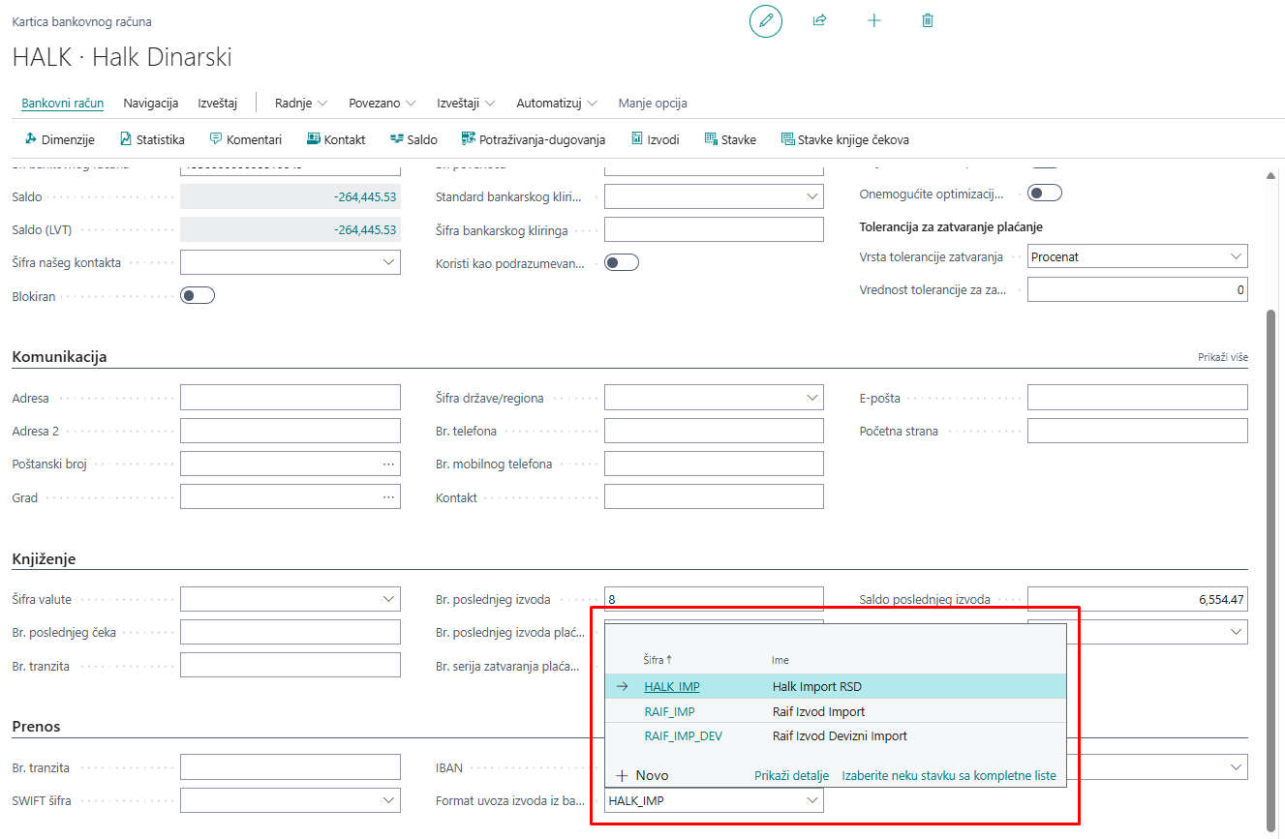Image resolution: width=1285 pixels, height=839 pixels.
Task: Click the trash delete icon
Action: coord(928,20)
